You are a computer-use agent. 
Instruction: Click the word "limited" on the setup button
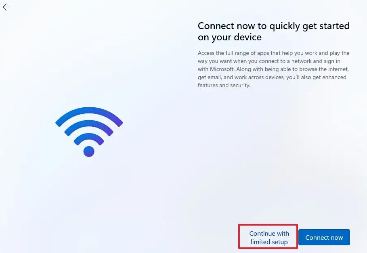point(260,242)
